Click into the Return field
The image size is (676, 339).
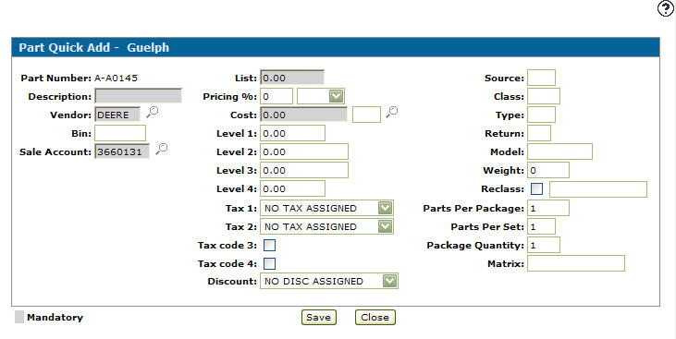539,133
